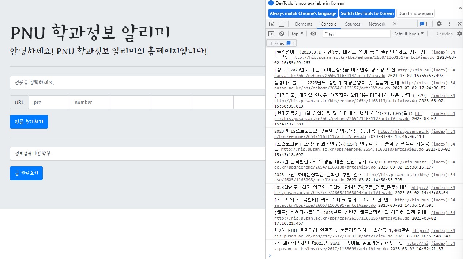This screenshot has width=463, height=259.
Task: Click (index):54 source link on 졸업영어 row
Action: point(443,53)
